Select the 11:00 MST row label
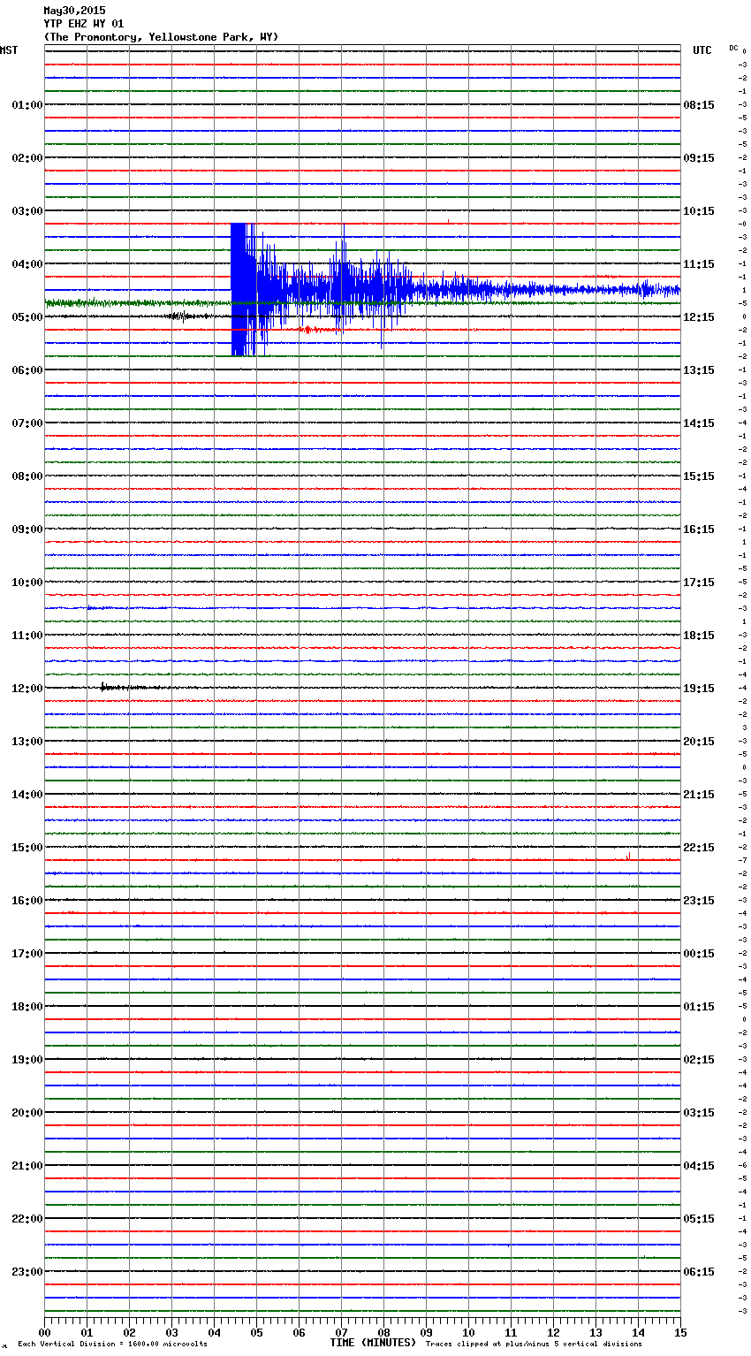The width and height of the screenshot is (751, 1356). pyautogui.click(x=27, y=636)
